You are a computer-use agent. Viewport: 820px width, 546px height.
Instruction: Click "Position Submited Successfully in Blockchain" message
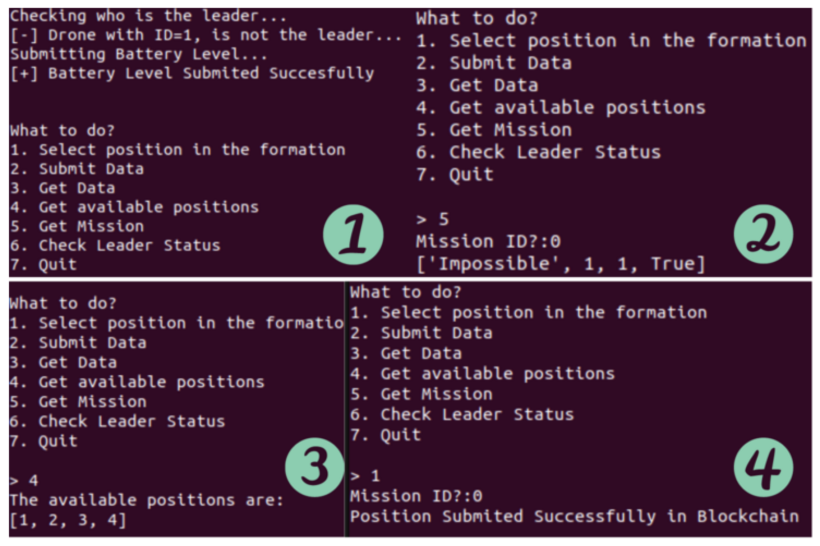pyautogui.click(x=574, y=517)
